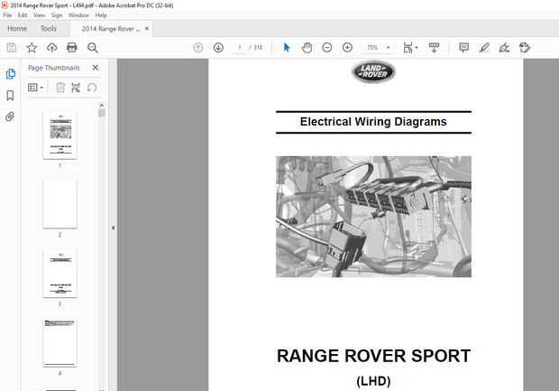Go to next page arrow
Image resolution: width=559 pixels, height=391 pixels.
218,47
